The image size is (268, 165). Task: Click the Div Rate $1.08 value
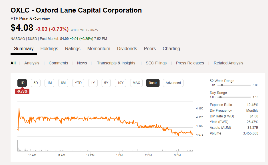pos(254,116)
